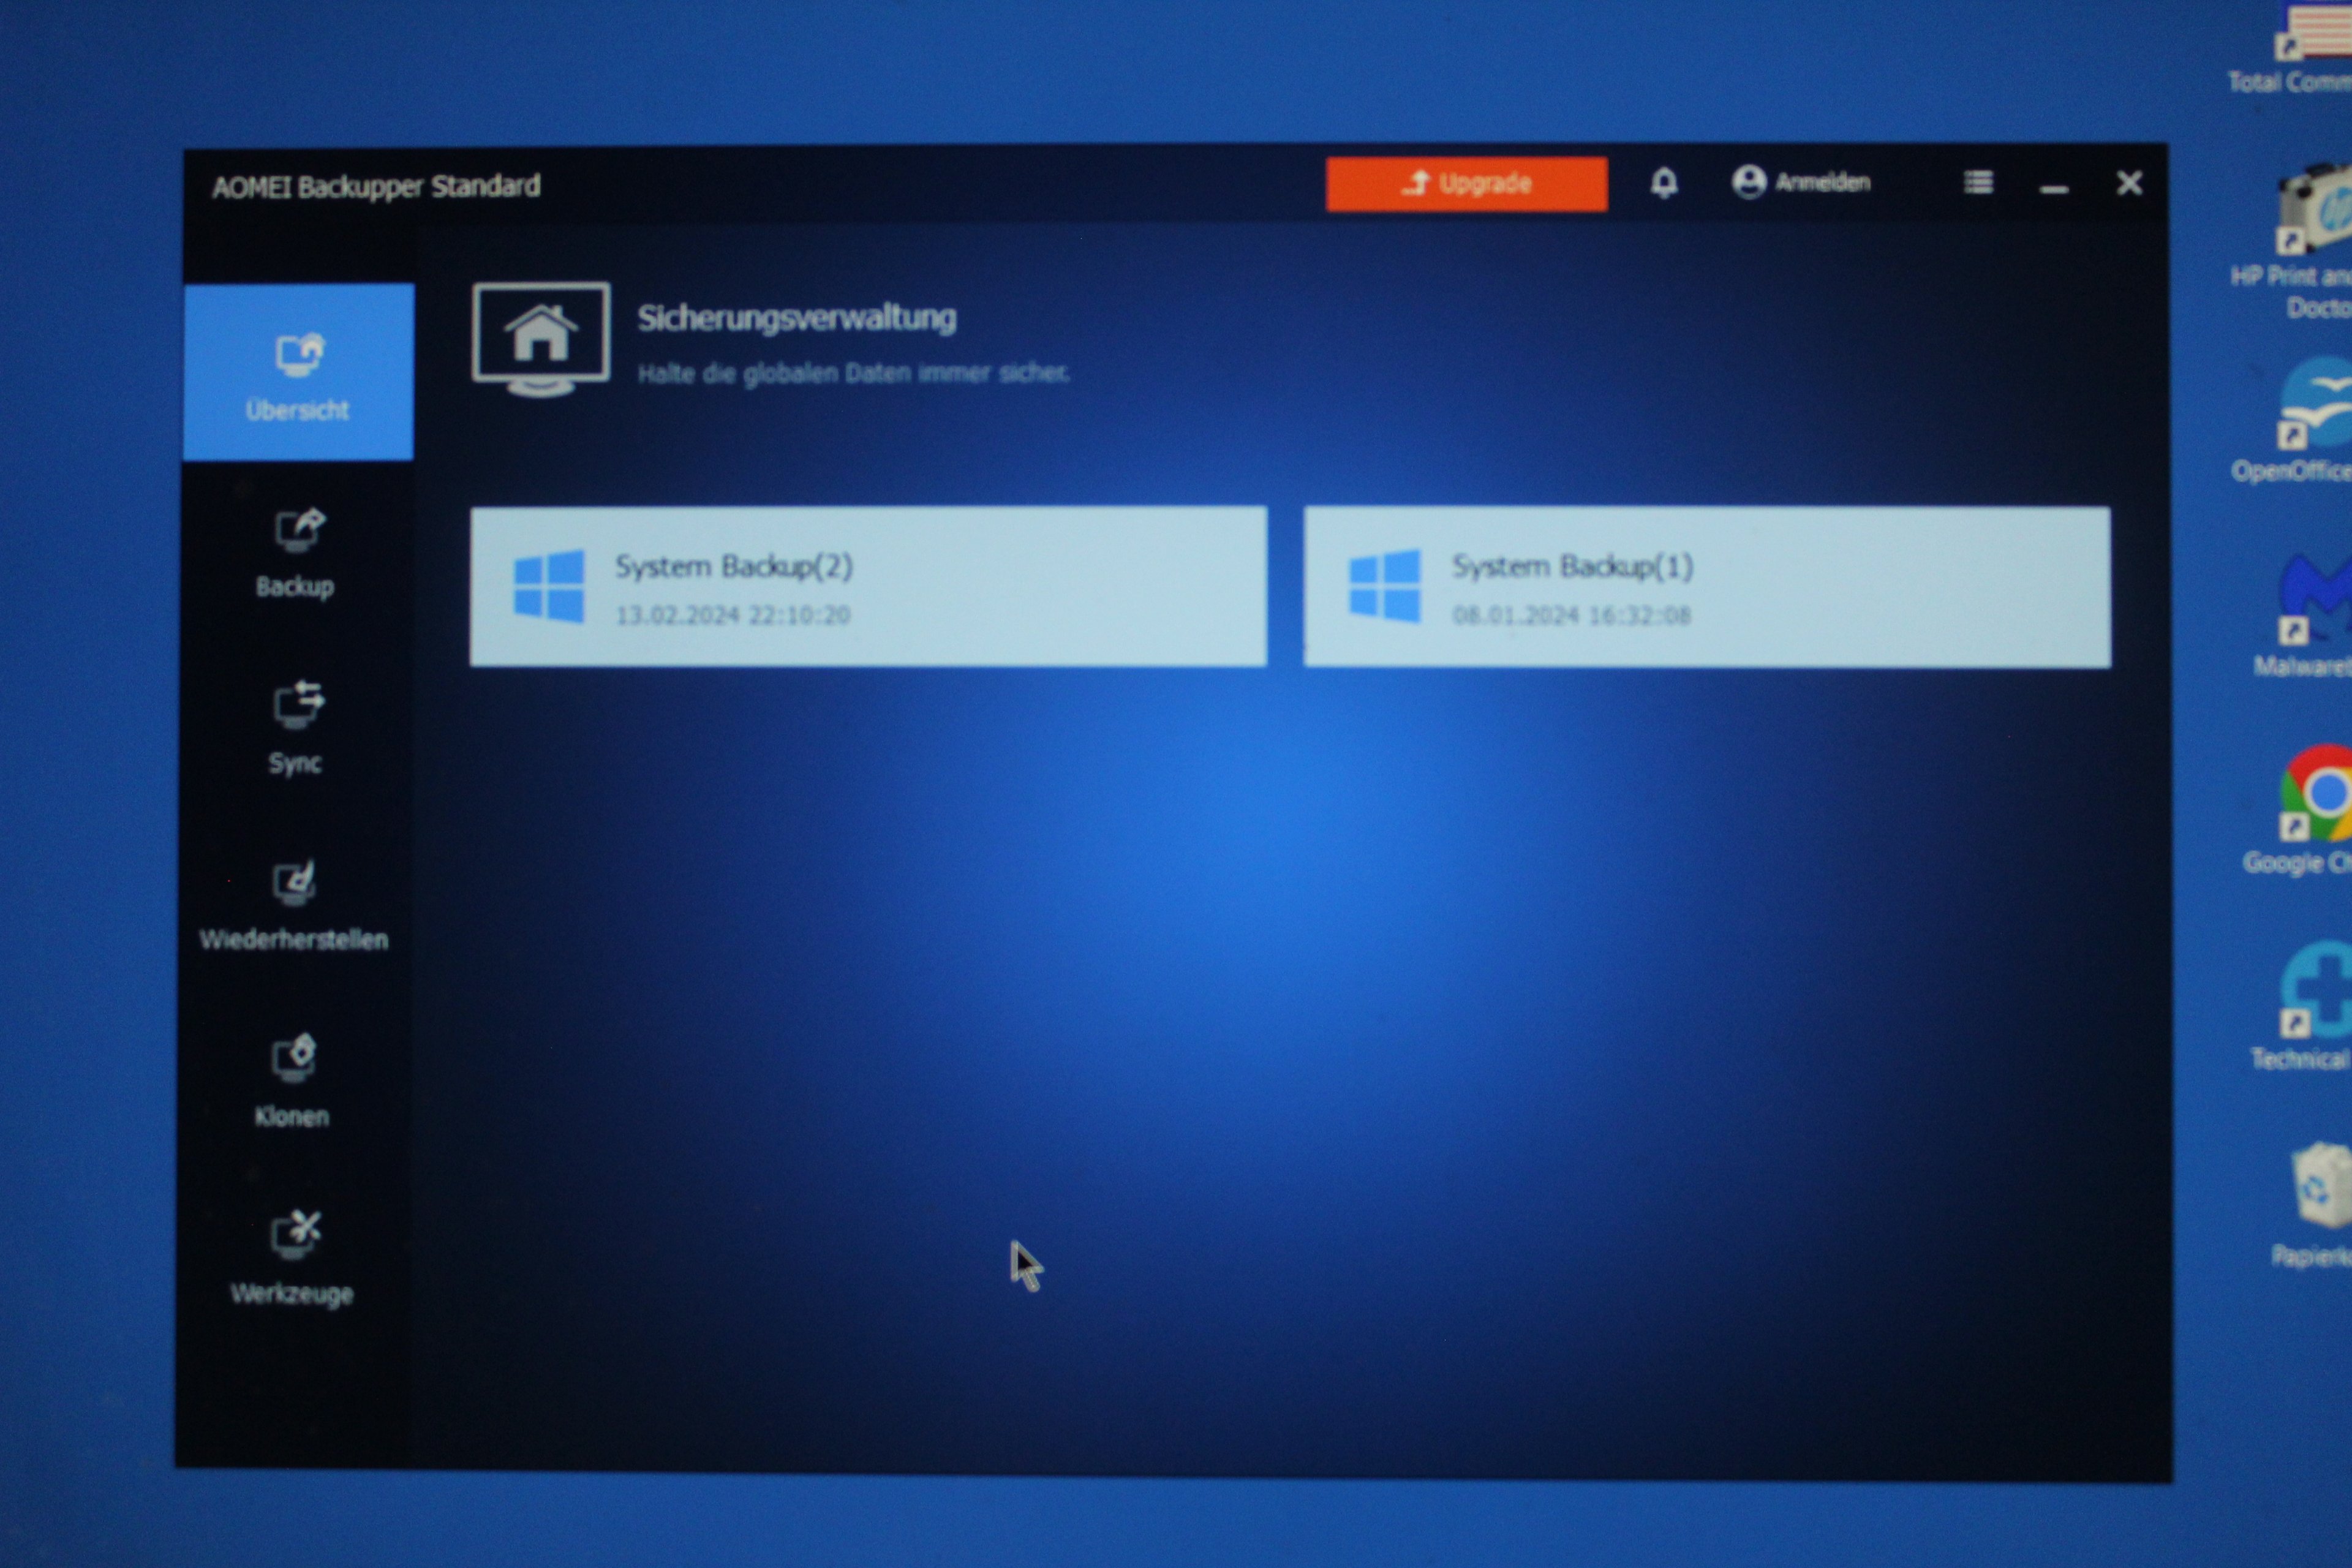
Task: Open the Wiederherstellen restore section
Action: [294, 905]
